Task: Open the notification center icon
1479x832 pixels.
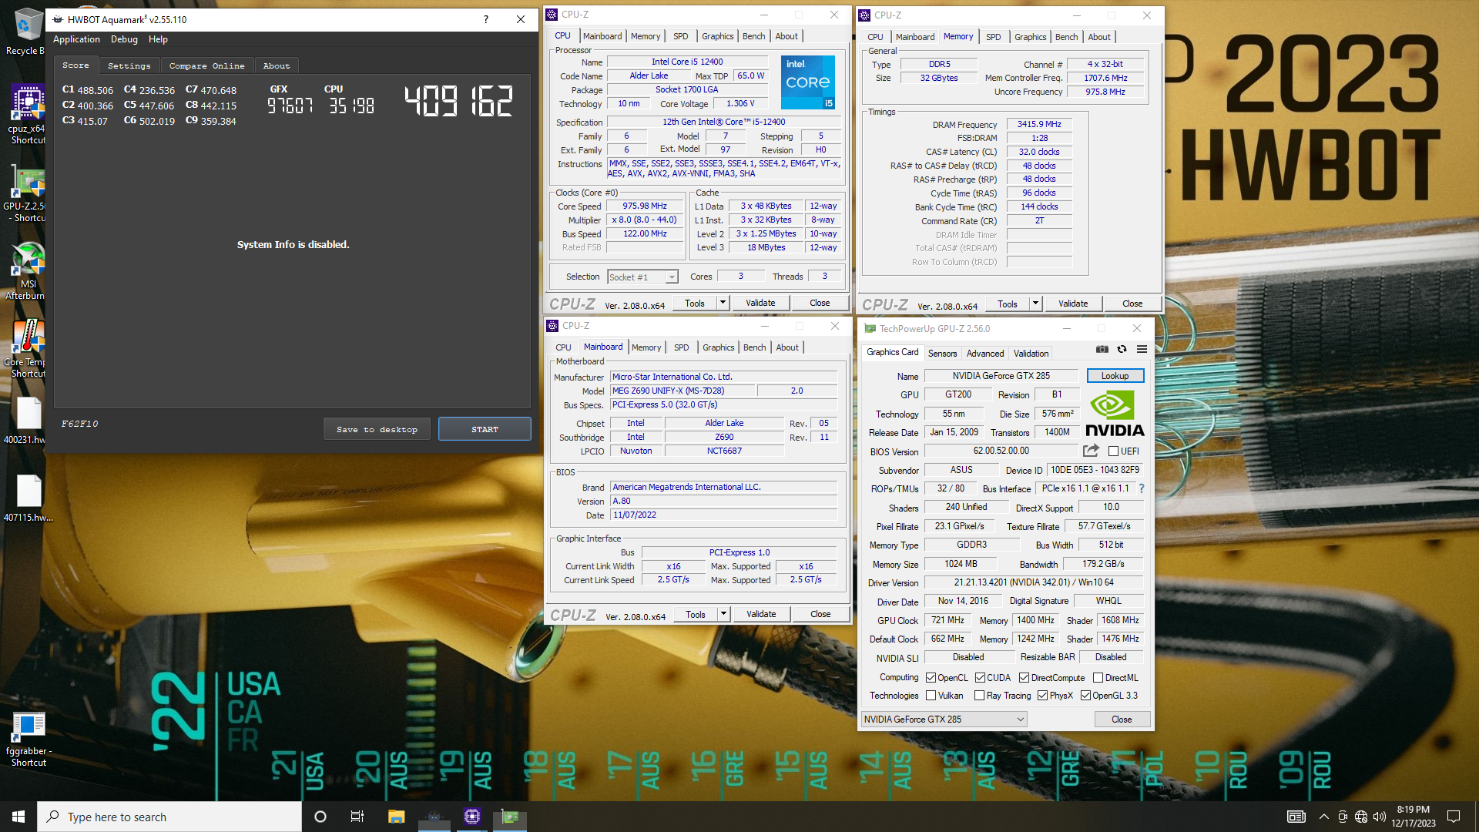Action: (x=1454, y=817)
